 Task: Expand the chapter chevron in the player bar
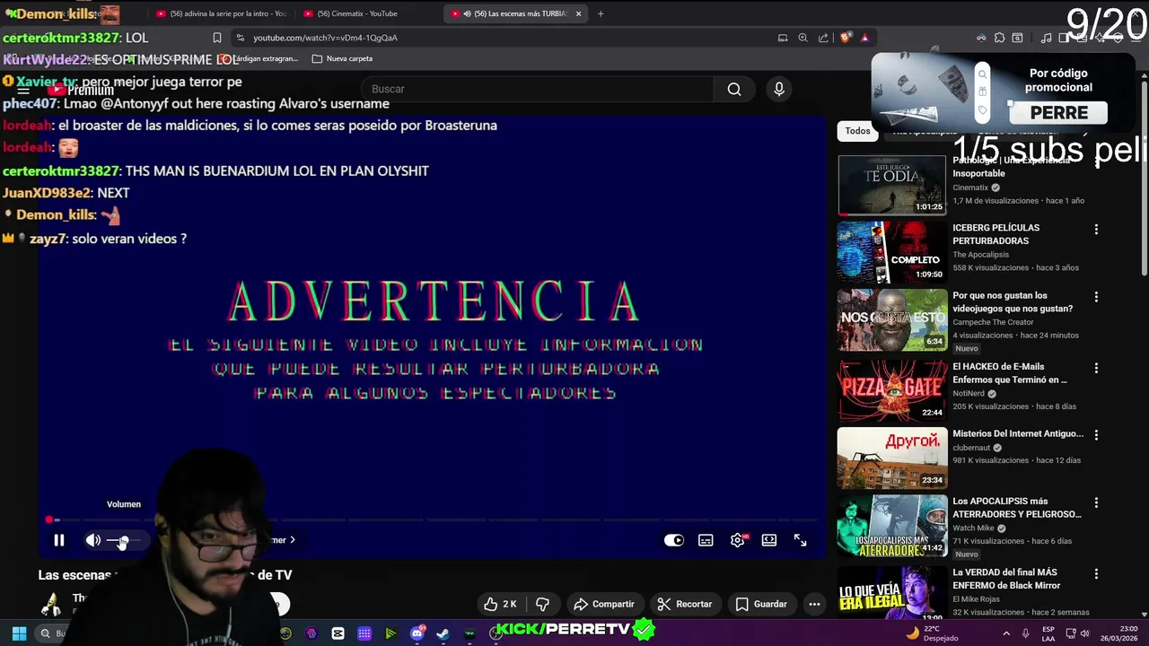(293, 540)
